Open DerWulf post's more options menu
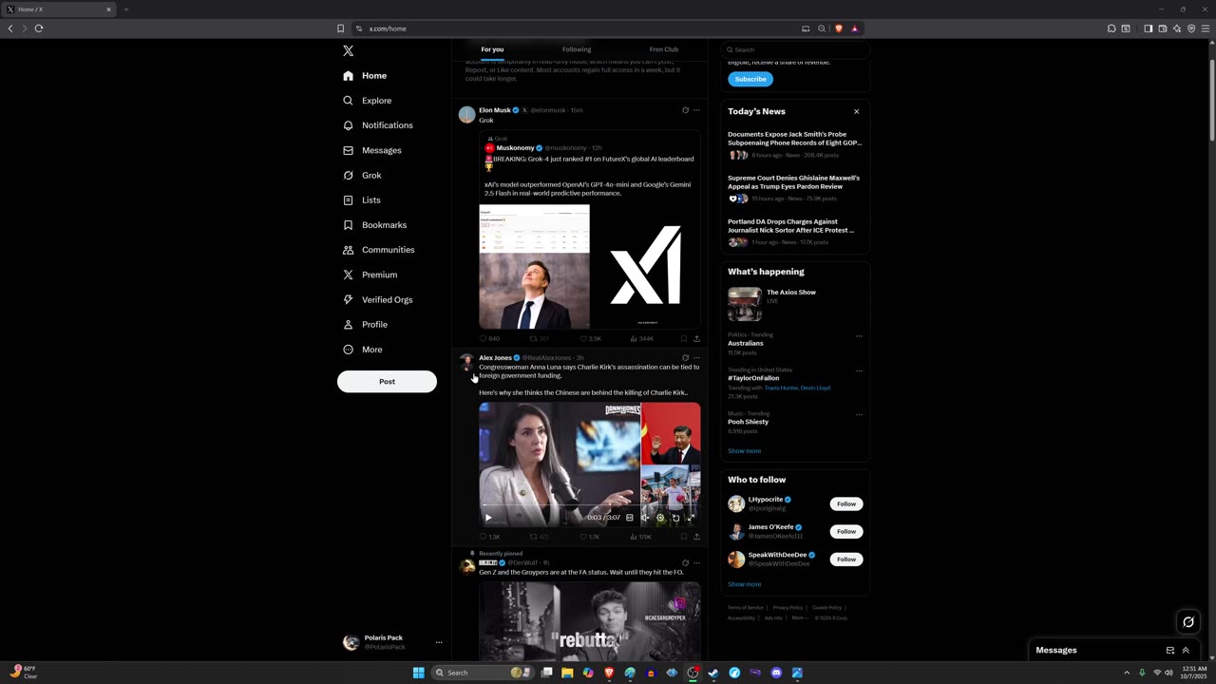The width and height of the screenshot is (1216, 684). [x=696, y=562]
